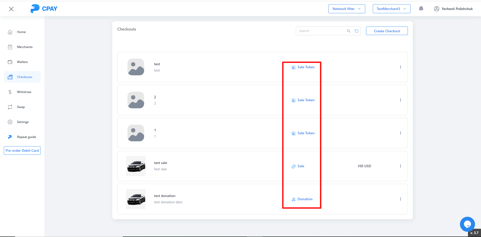481x237 pixels.
Task: Open three-dot menu for test sale
Action: coord(400,166)
